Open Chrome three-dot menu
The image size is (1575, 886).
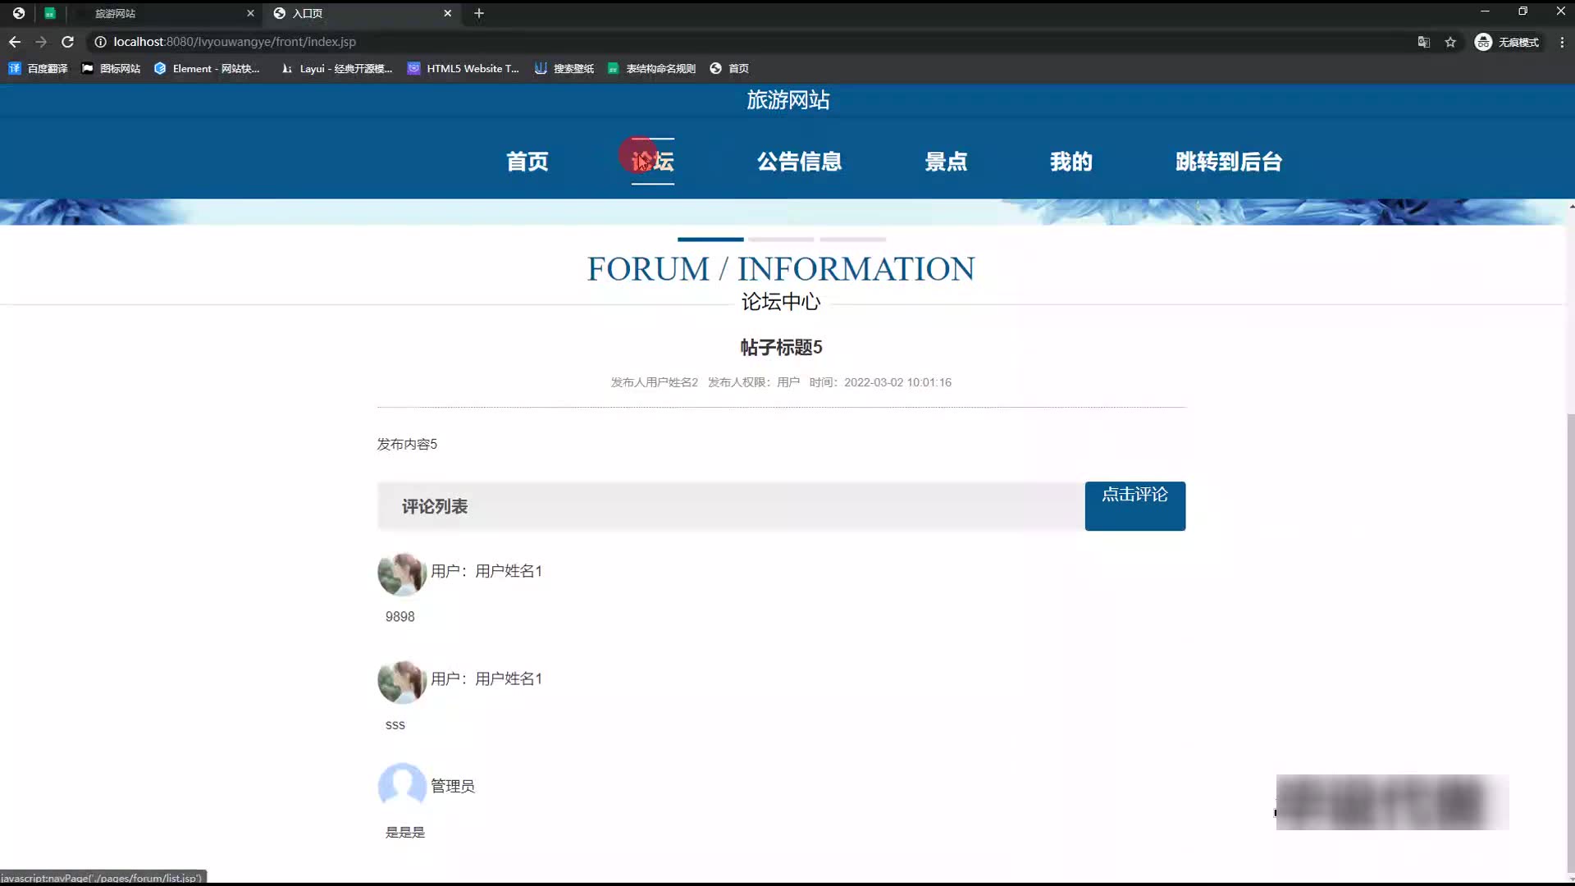tap(1561, 42)
